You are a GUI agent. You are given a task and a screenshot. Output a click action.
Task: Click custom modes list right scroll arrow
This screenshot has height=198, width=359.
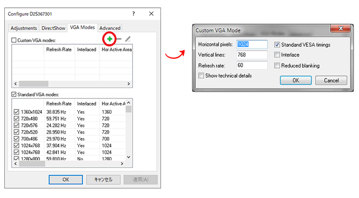point(129,84)
